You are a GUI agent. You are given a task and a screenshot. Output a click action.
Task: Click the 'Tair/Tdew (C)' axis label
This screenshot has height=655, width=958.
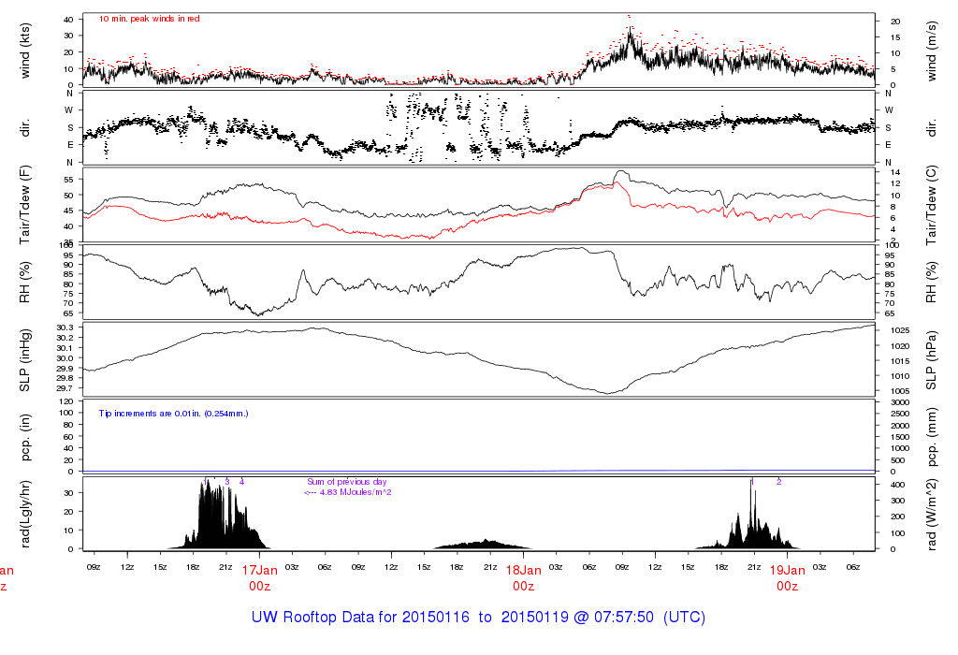tap(931, 205)
